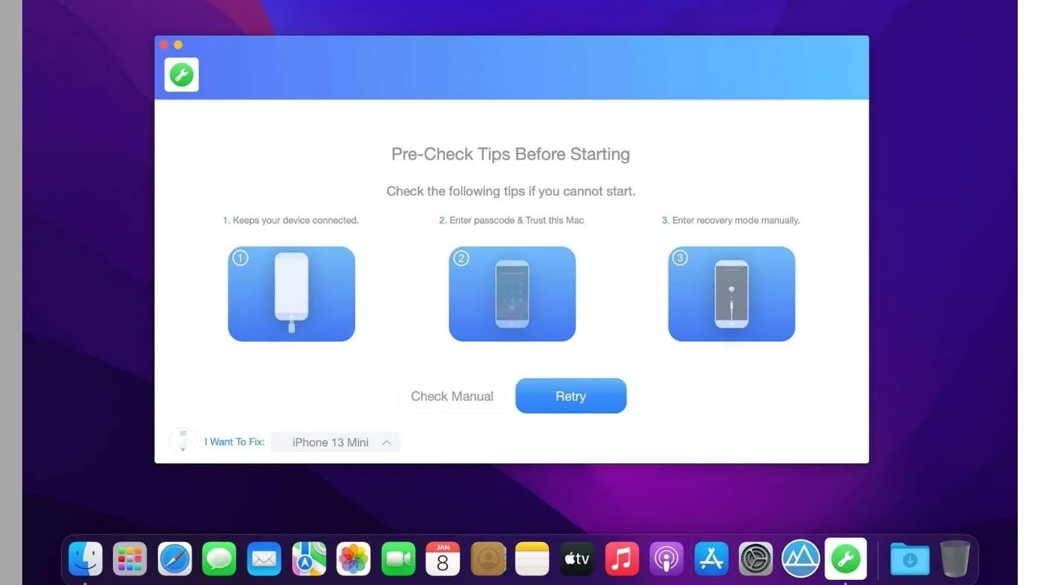Screen dimensions: 1040x585
Task: Open Mail from the dock
Action: [x=264, y=558]
